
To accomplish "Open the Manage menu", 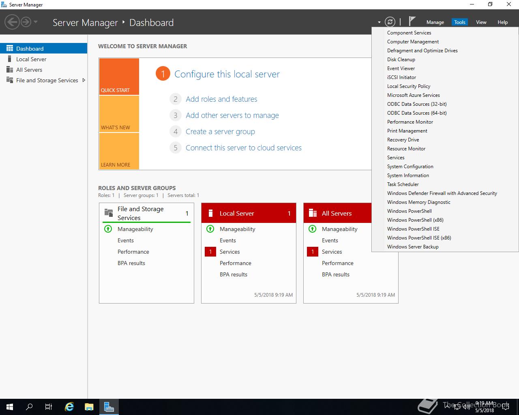I will click(435, 22).
